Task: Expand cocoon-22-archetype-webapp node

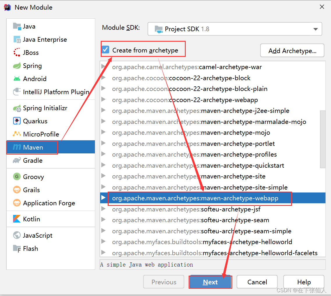Action: [x=103, y=99]
